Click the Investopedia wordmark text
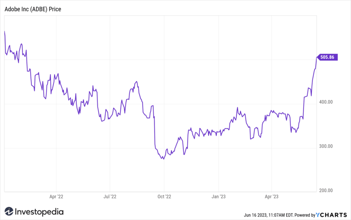This screenshot has width=351, height=220. tap(39, 212)
